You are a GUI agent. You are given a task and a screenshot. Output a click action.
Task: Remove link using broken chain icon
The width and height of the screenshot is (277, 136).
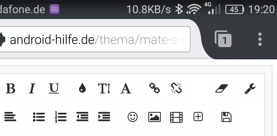tap(176, 88)
